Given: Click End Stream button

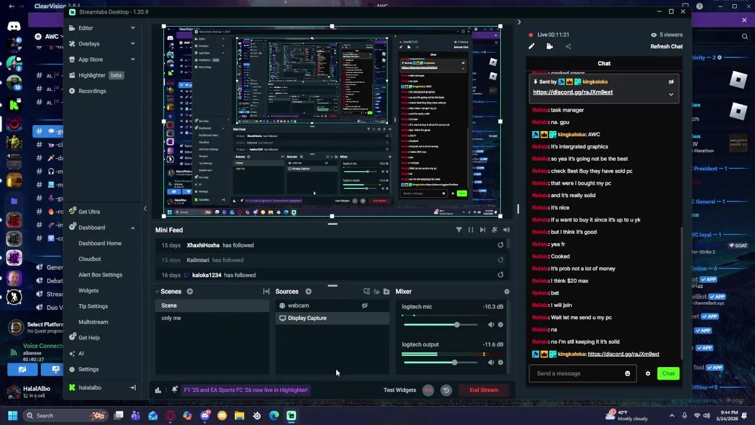Looking at the screenshot, I should click(x=484, y=390).
